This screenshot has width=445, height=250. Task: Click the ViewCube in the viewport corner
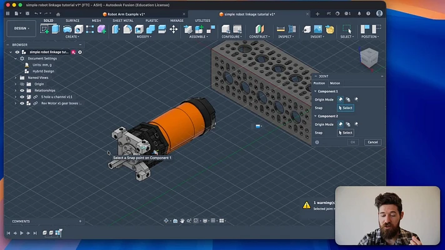click(369, 57)
